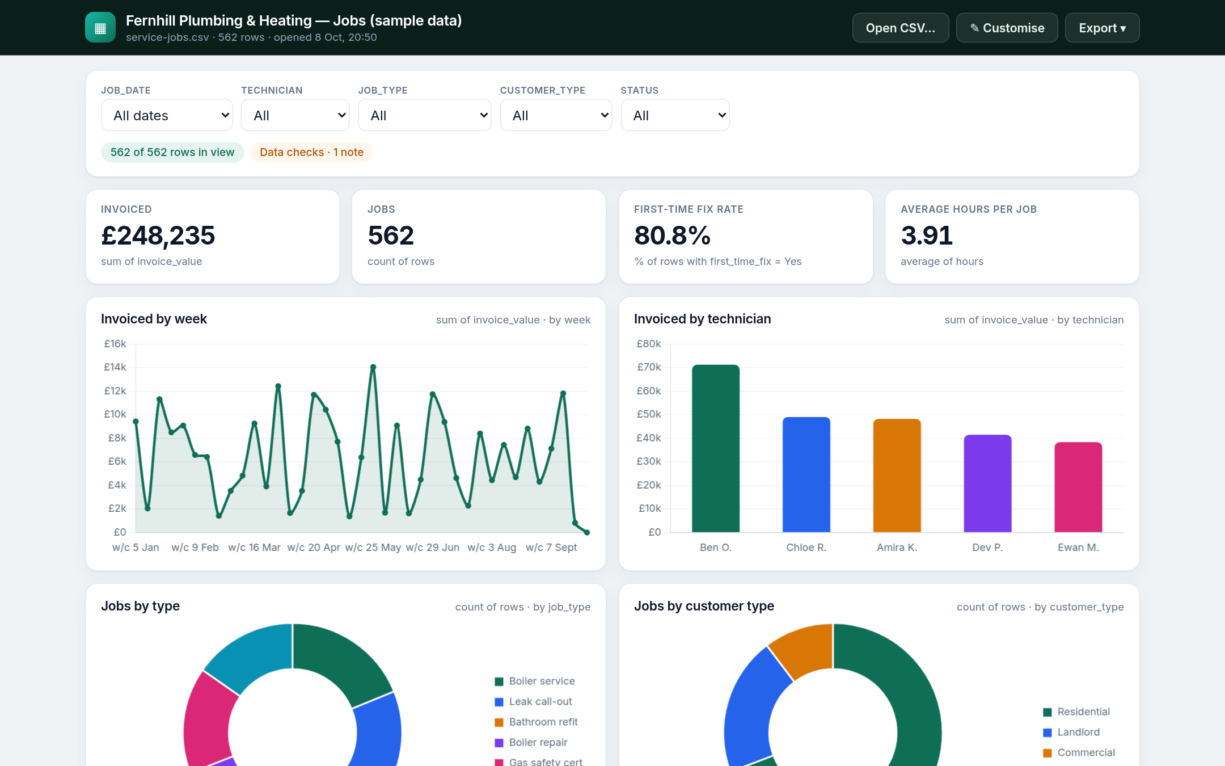This screenshot has height=766, width=1225.
Task: Expand the JOB_DATE All dates dropdown
Action: click(167, 115)
